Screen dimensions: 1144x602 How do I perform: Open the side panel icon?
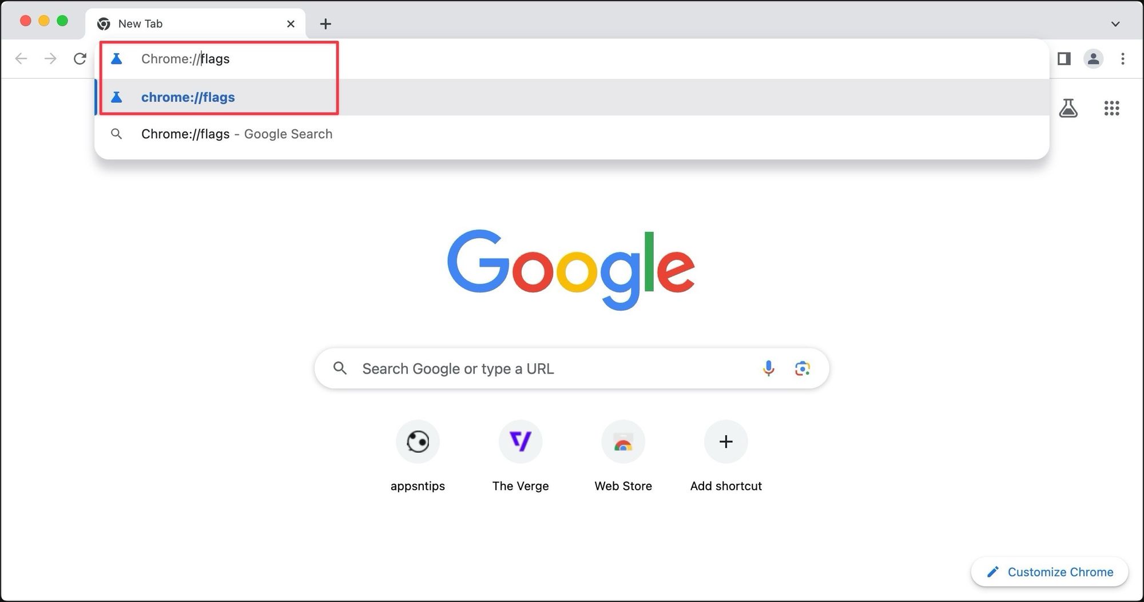1064,59
